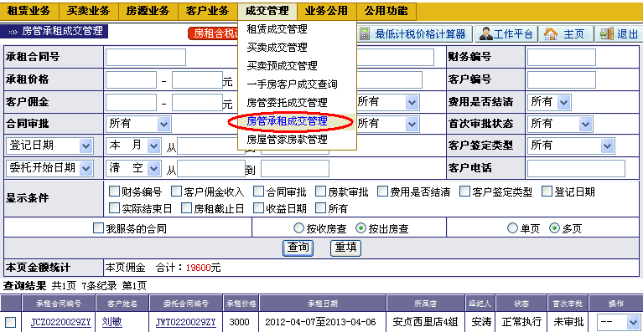Click the 成交管理 menu header
Screen dimensions: 643x332
[x=267, y=11]
